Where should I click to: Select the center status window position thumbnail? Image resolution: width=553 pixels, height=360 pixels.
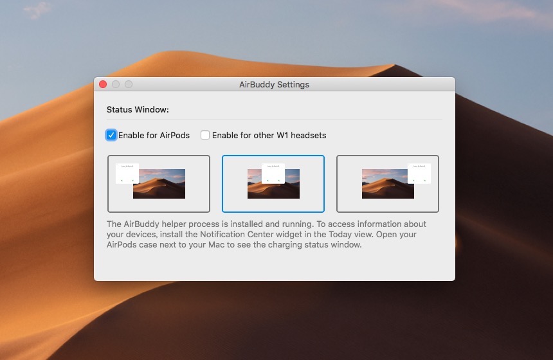coord(273,184)
